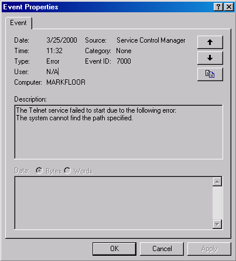Confirm with the OK button
This screenshot has width=236, height=261.
coord(114,249)
